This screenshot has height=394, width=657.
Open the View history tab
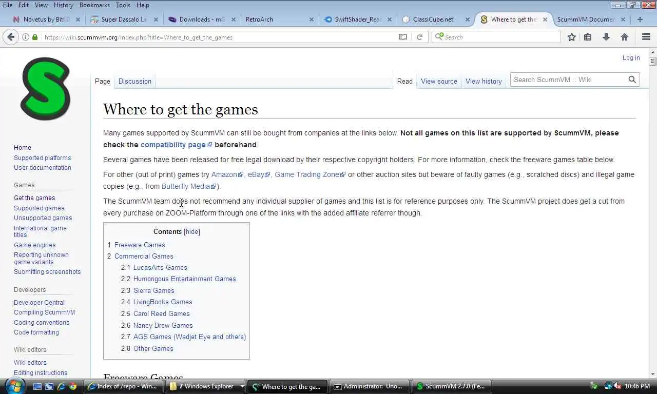coord(484,81)
